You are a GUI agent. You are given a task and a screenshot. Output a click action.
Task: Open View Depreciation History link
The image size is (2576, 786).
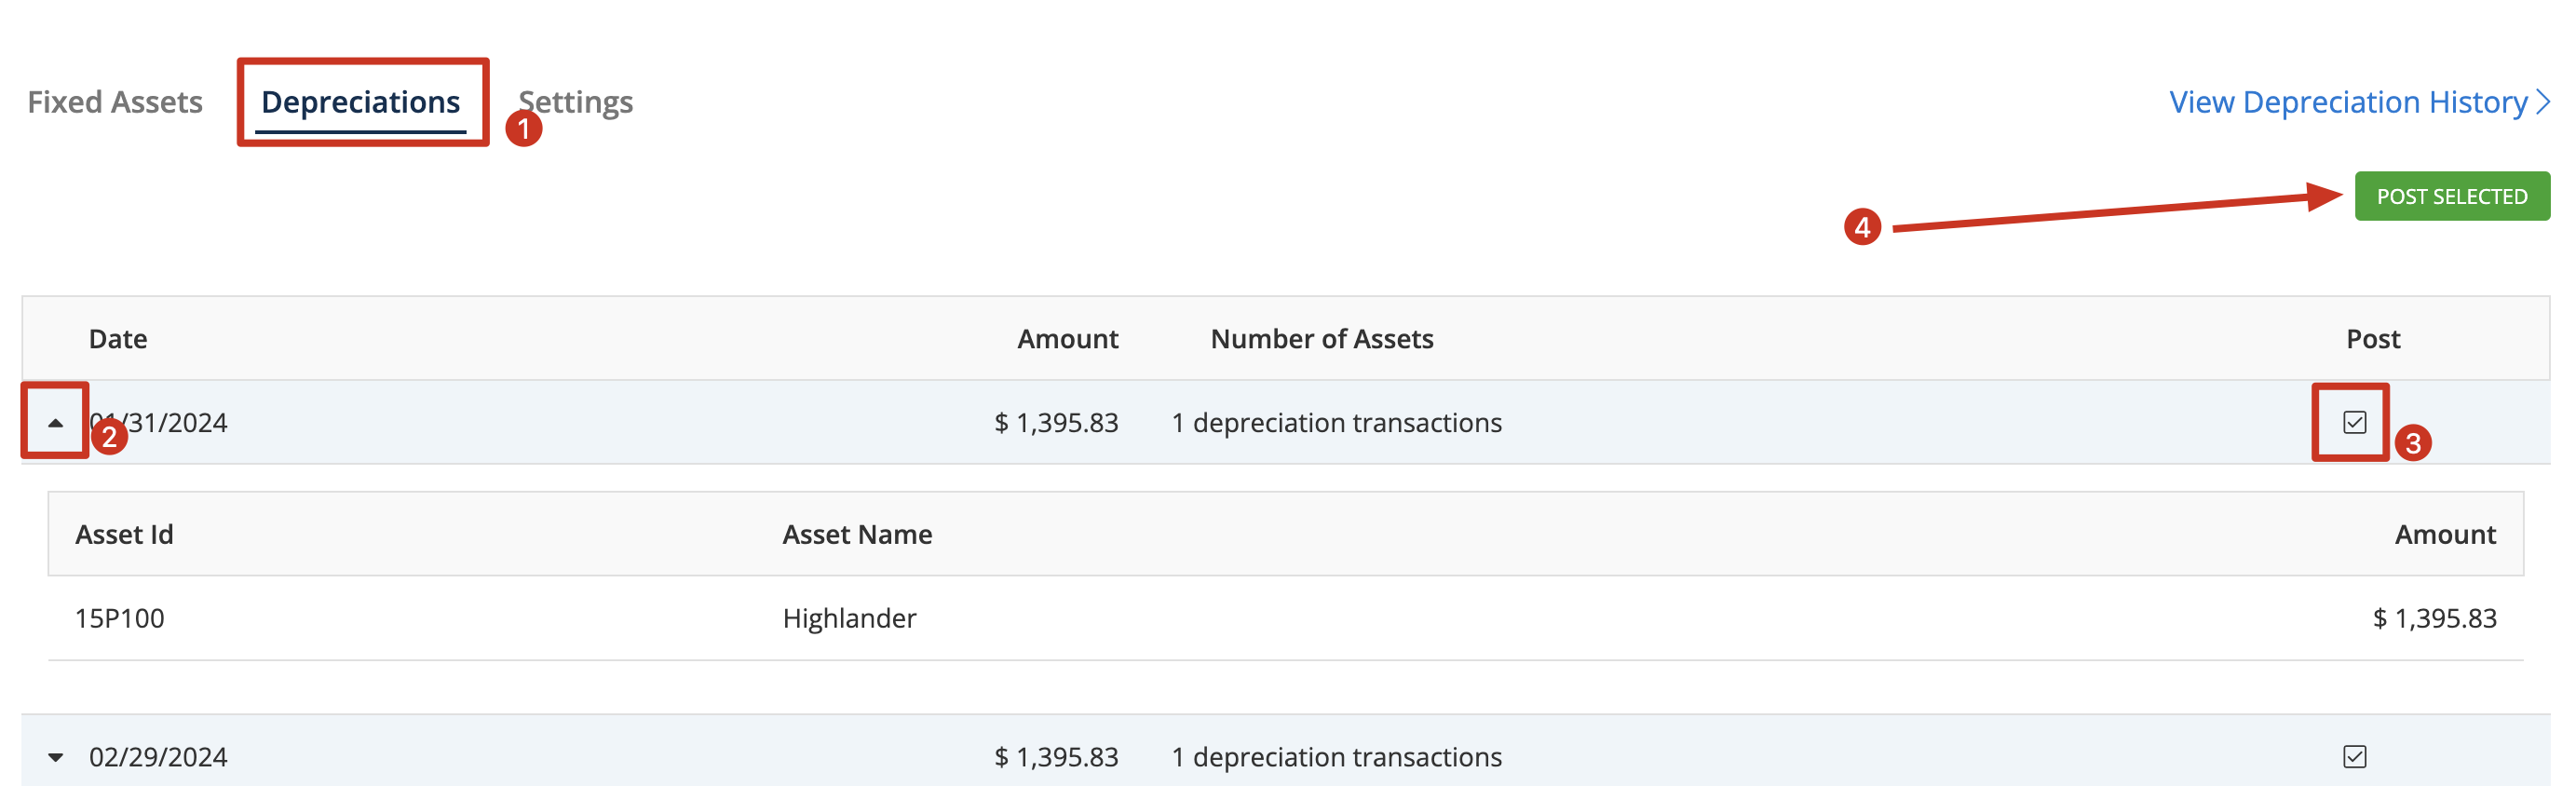tap(2348, 102)
